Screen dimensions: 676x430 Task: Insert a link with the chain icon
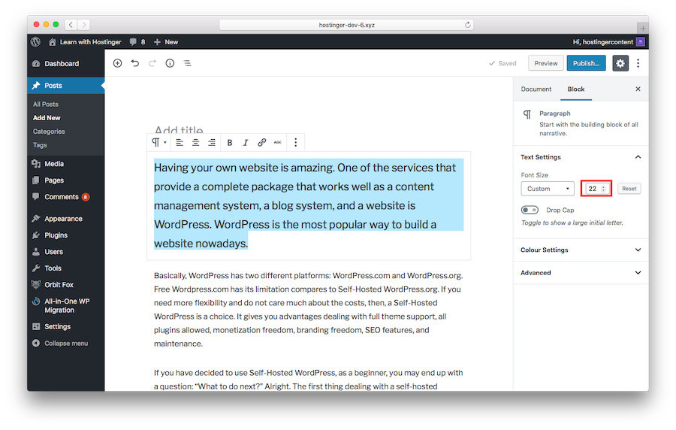pyautogui.click(x=261, y=142)
